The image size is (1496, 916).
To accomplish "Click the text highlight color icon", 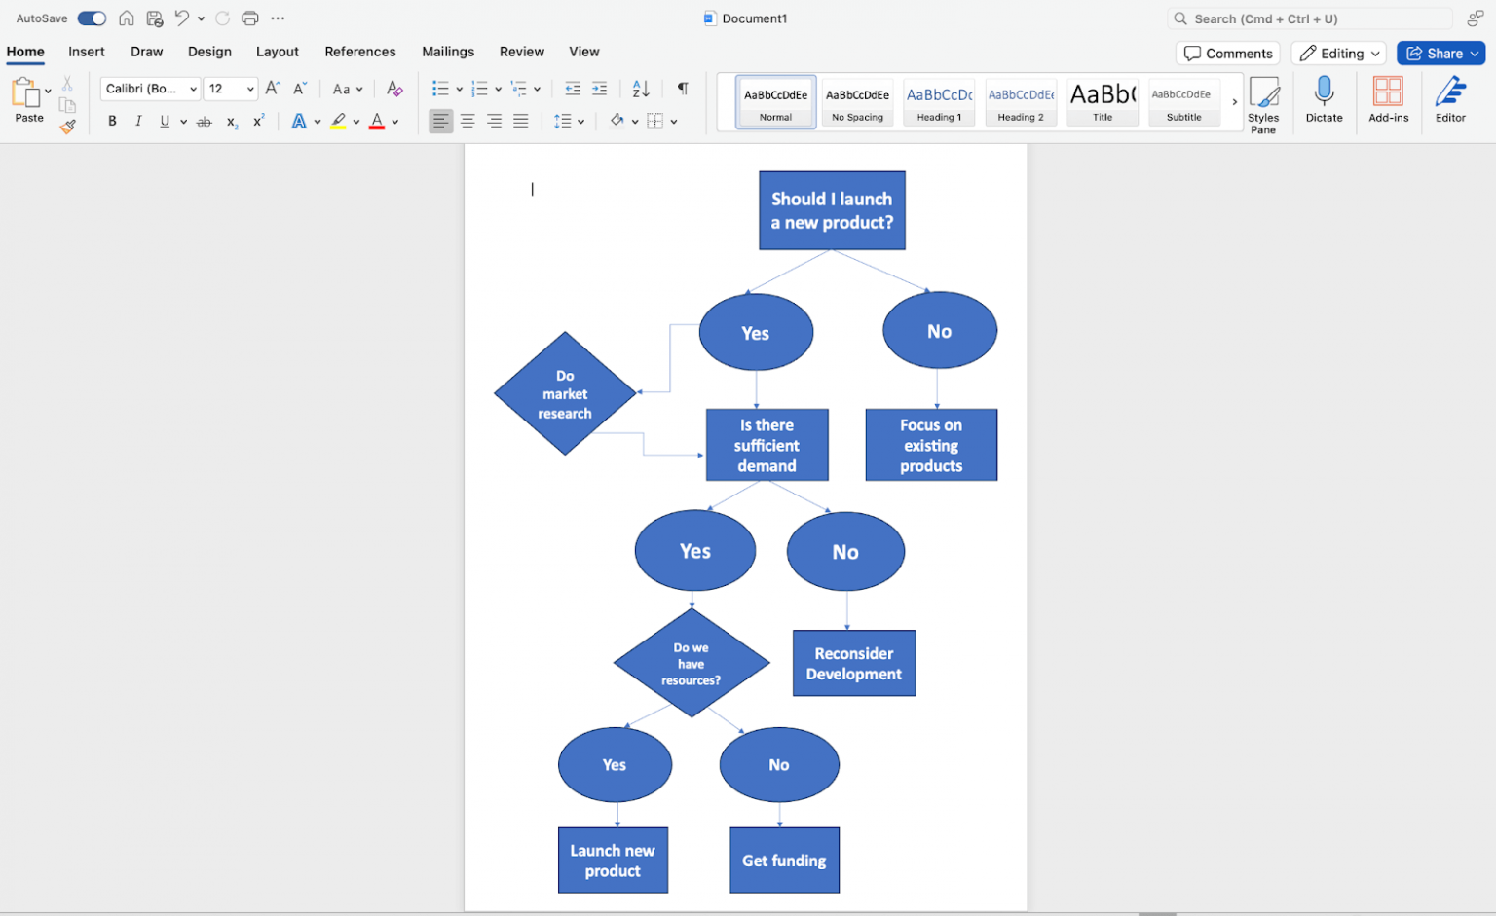I will pos(339,121).
